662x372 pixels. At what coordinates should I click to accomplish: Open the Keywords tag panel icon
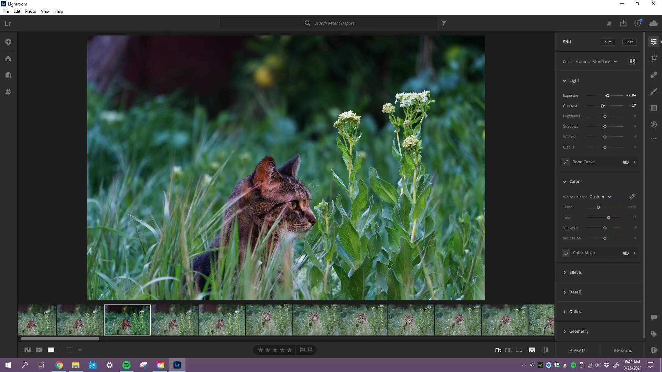coord(654,334)
